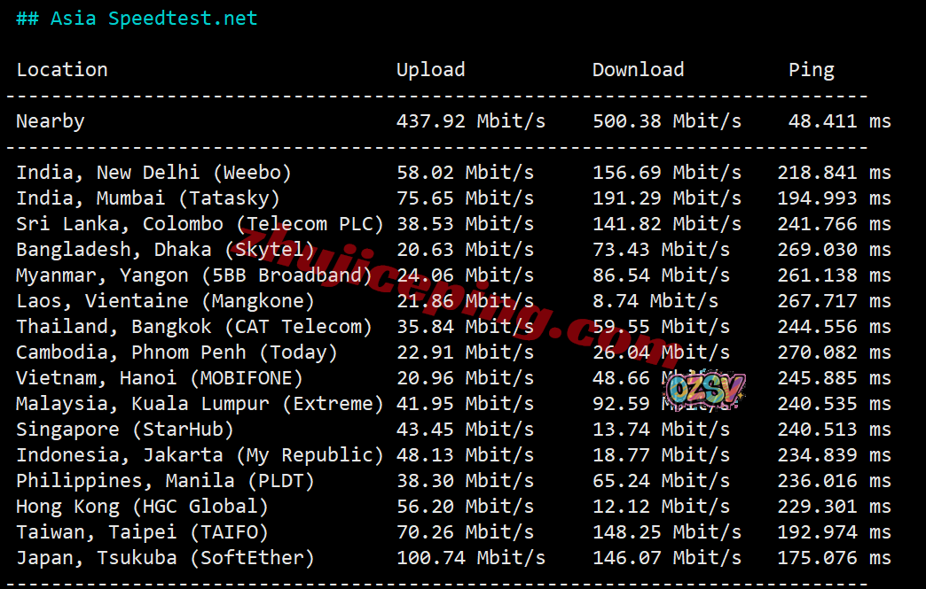The height and width of the screenshot is (589, 926).
Task: Click the 100.74 Mbit/s Japan upload value
Action: [x=470, y=558]
